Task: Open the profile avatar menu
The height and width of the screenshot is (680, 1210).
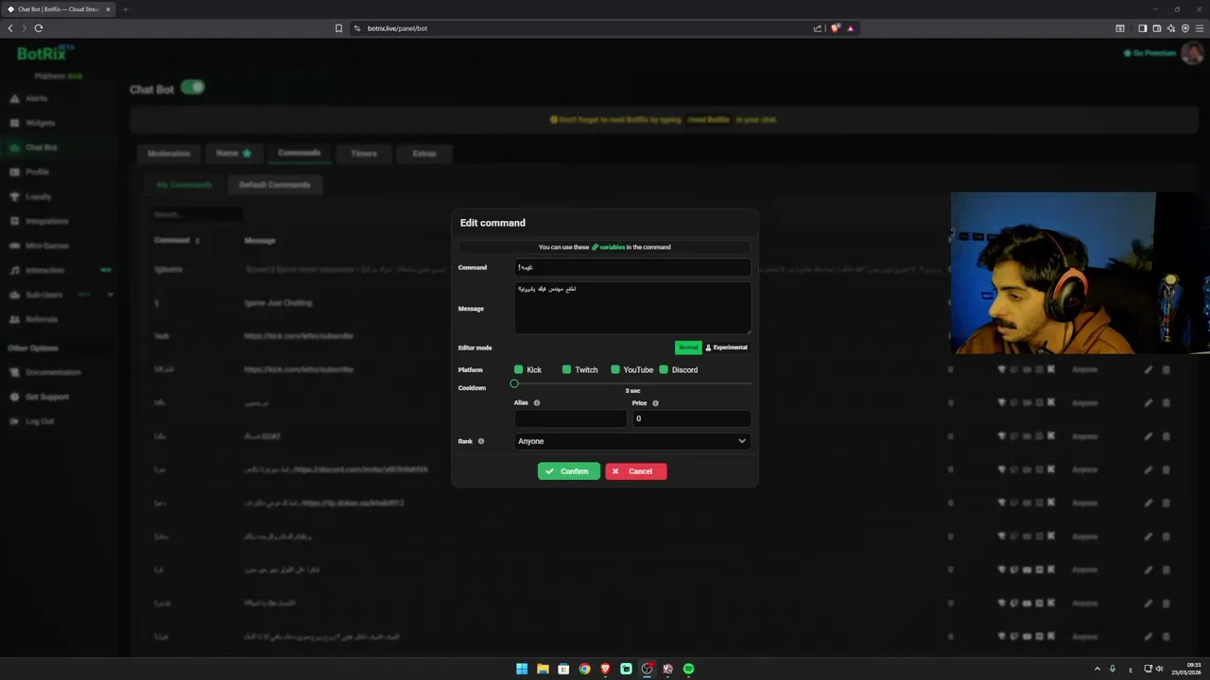Action: click(1191, 53)
